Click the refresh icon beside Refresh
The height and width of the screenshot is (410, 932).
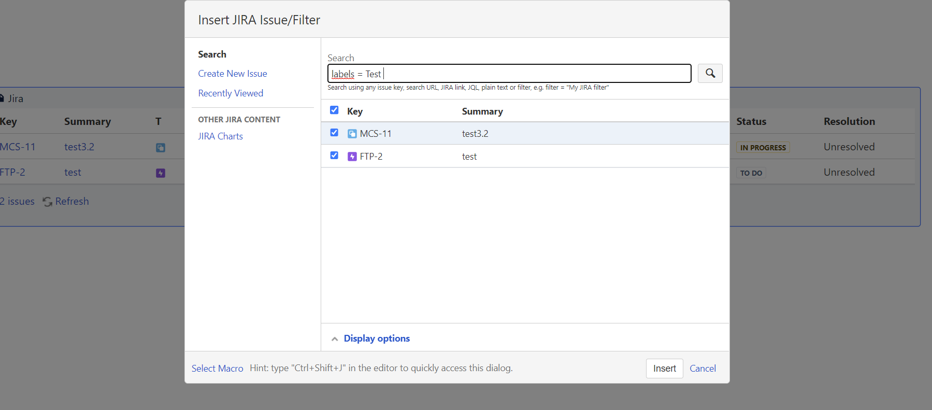(x=48, y=202)
